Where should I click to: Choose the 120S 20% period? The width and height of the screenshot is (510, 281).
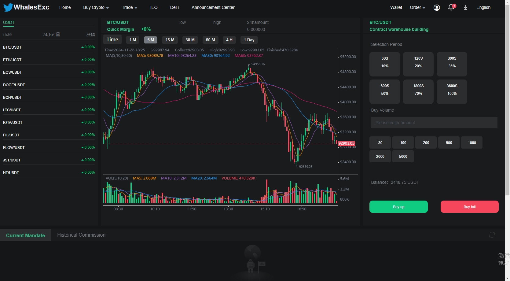pos(418,64)
